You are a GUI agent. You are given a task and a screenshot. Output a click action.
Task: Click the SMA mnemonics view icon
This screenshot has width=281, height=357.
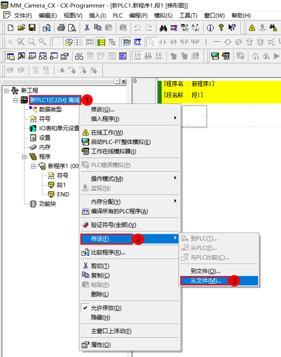point(127,42)
